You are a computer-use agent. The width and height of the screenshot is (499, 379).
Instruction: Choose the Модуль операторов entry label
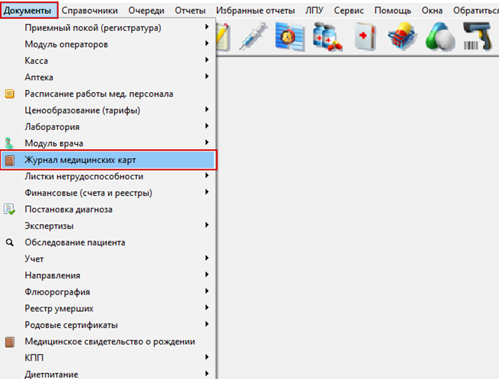click(66, 44)
